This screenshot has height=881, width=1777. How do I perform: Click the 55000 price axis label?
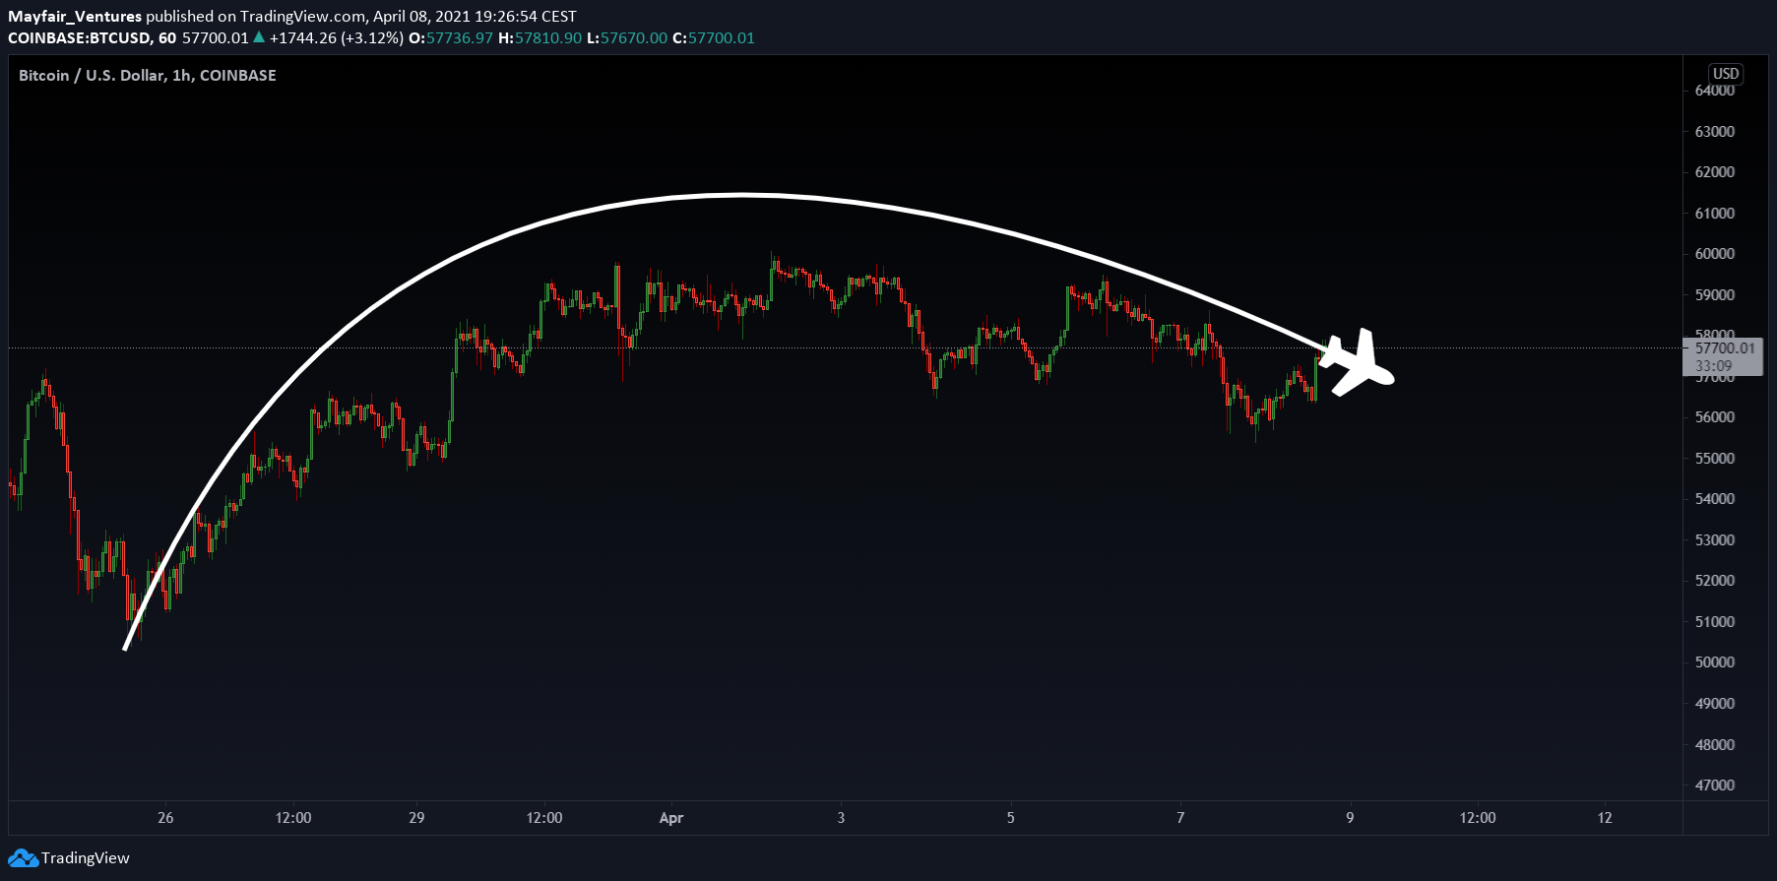coord(1715,459)
